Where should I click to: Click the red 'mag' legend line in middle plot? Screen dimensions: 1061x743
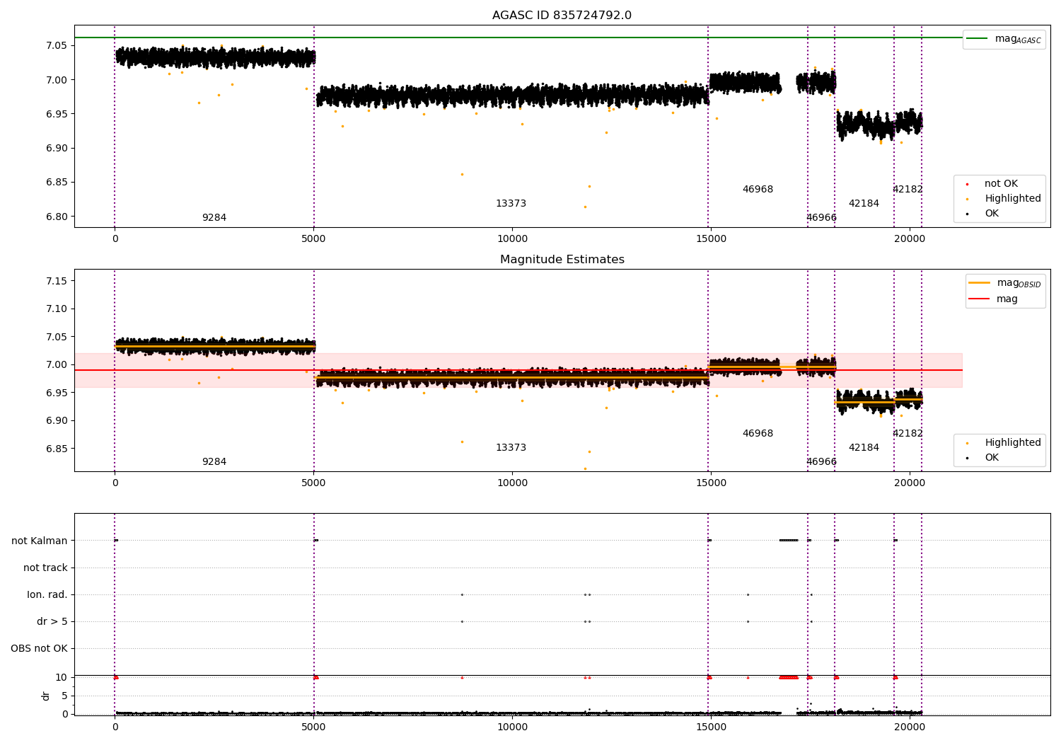[979, 299]
